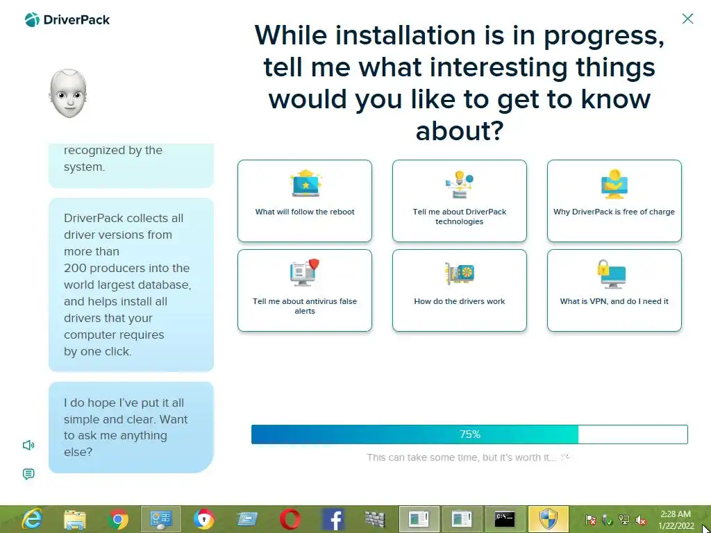The height and width of the screenshot is (533, 711).
Task: Click the light bulb technologies icon
Action: click(x=460, y=184)
